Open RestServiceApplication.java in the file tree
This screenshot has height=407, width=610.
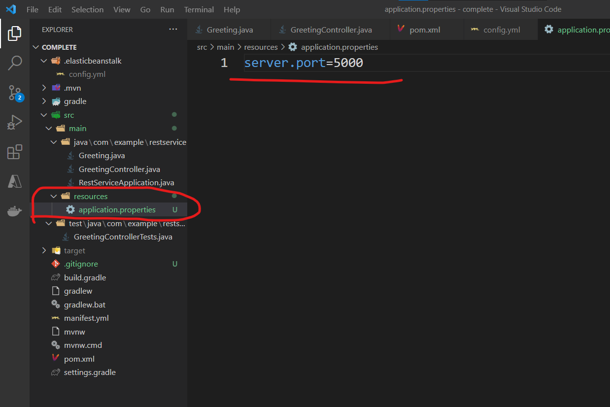[x=126, y=183]
